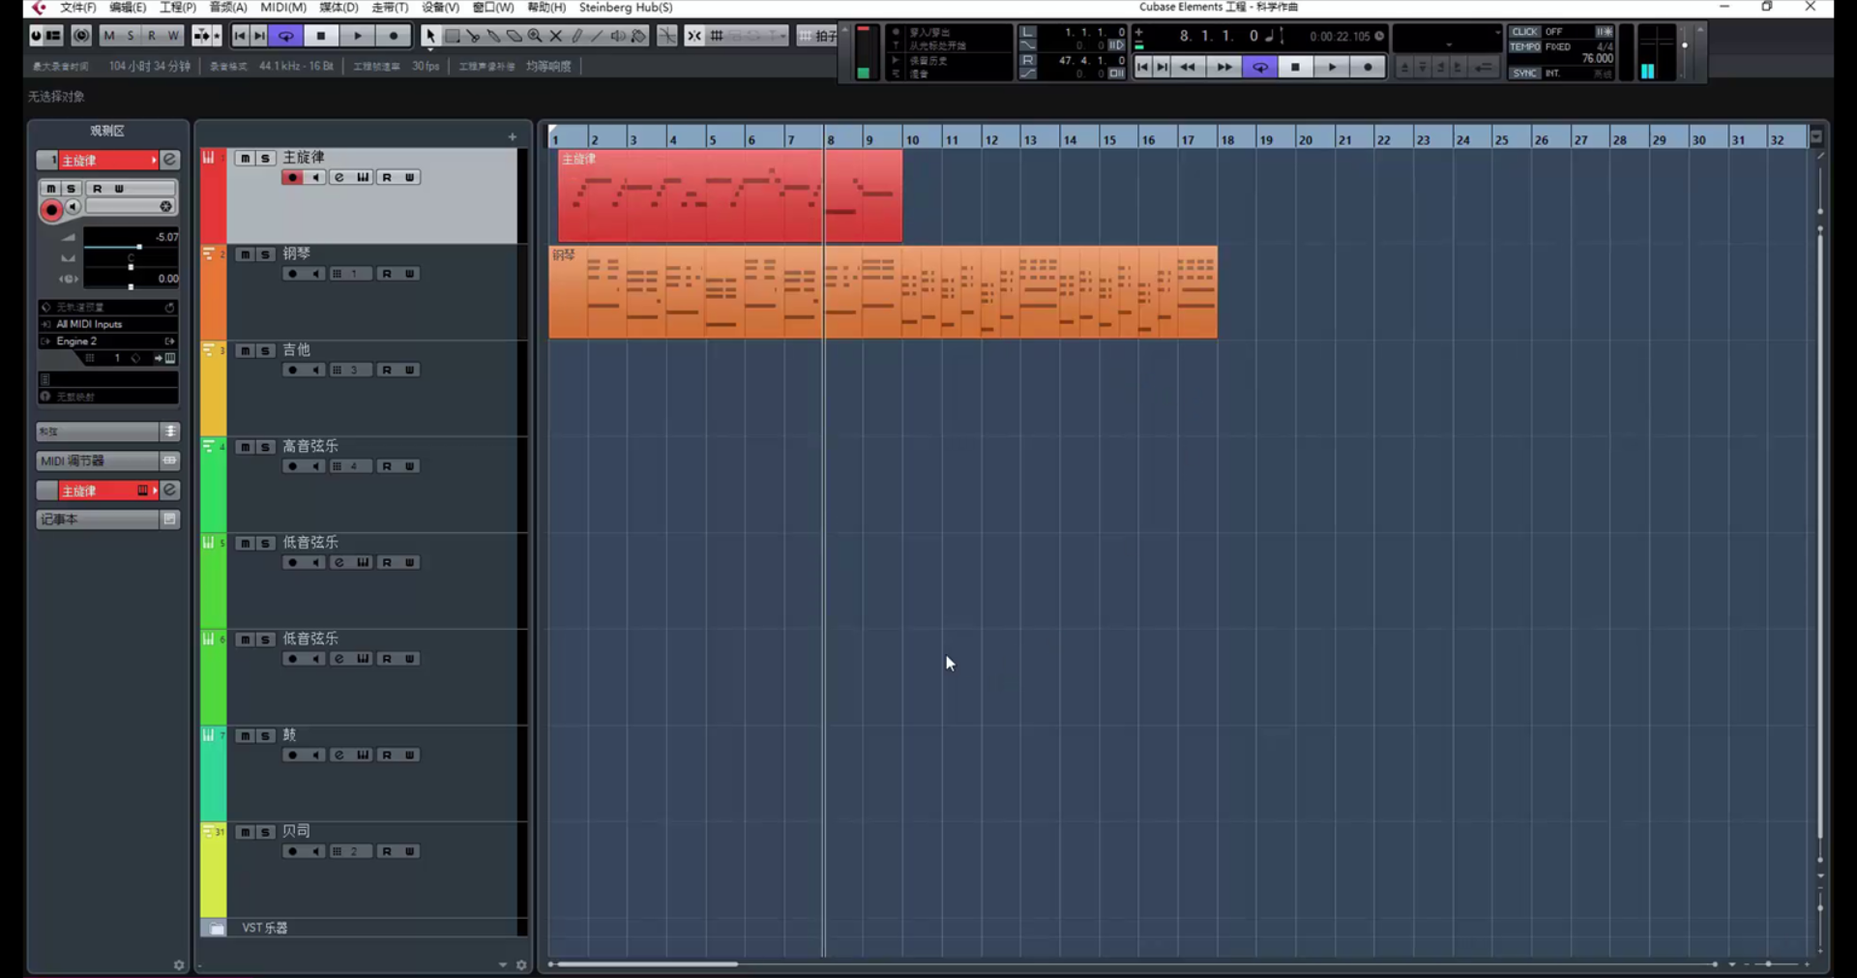Mute the 贝司 track
Image resolution: width=1857 pixels, height=978 pixels.
245,832
